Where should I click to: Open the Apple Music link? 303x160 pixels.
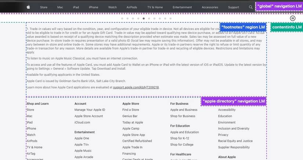click(x=83, y=151)
